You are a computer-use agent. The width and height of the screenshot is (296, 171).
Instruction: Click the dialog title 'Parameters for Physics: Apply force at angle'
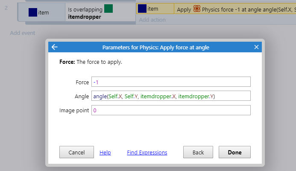(x=156, y=47)
